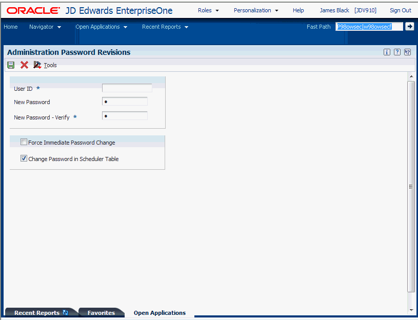The width and height of the screenshot is (418, 320).
Task: Click into the User ID field
Action: tap(127, 88)
